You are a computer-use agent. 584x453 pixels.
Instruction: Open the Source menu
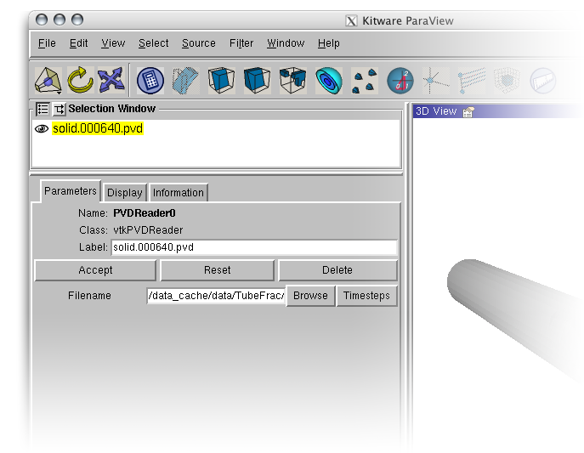pyautogui.click(x=198, y=43)
